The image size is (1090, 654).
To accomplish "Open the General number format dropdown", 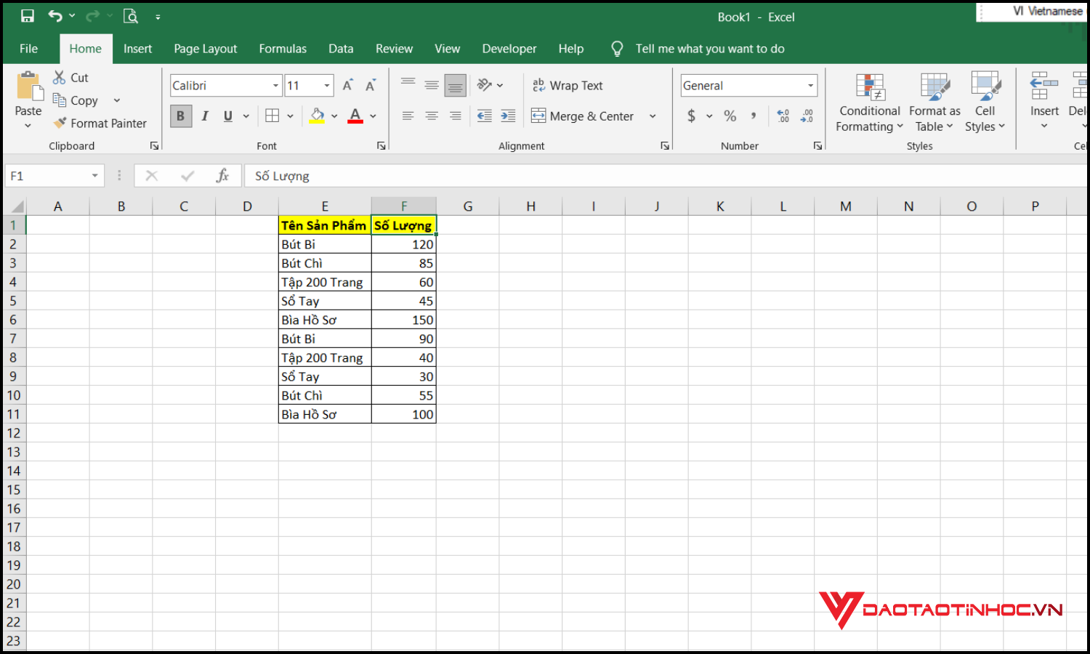I will tap(811, 85).
